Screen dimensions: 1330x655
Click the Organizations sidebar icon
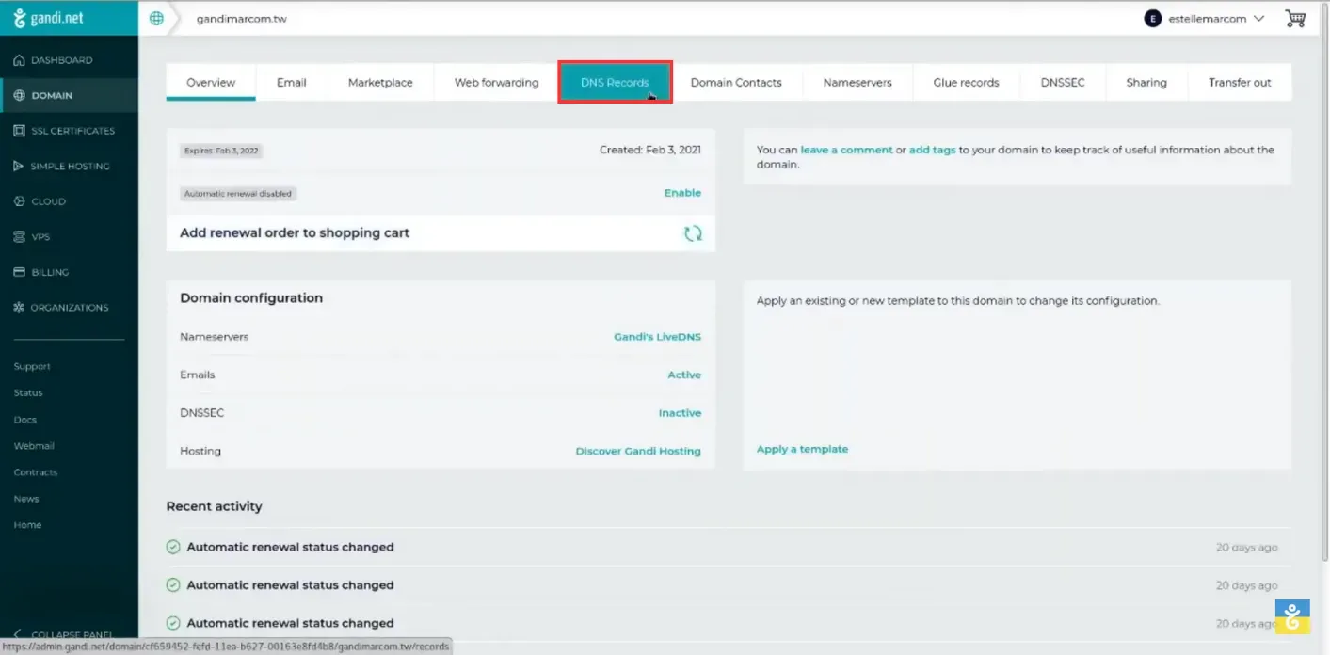tap(19, 307)
